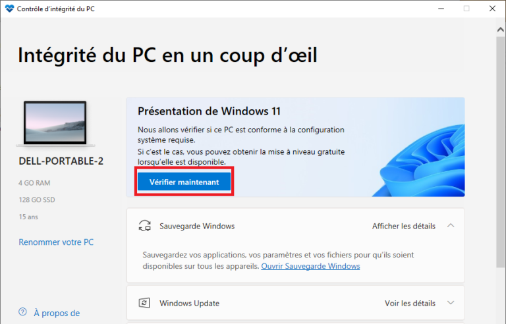Minimize the Contrôle d'intégrité du PC window
Image resolution: width=506 pixels, height=324 pixels.
(x=441, y=9)
